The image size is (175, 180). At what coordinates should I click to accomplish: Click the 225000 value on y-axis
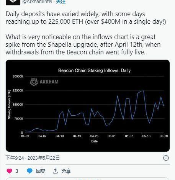[18, 90]
